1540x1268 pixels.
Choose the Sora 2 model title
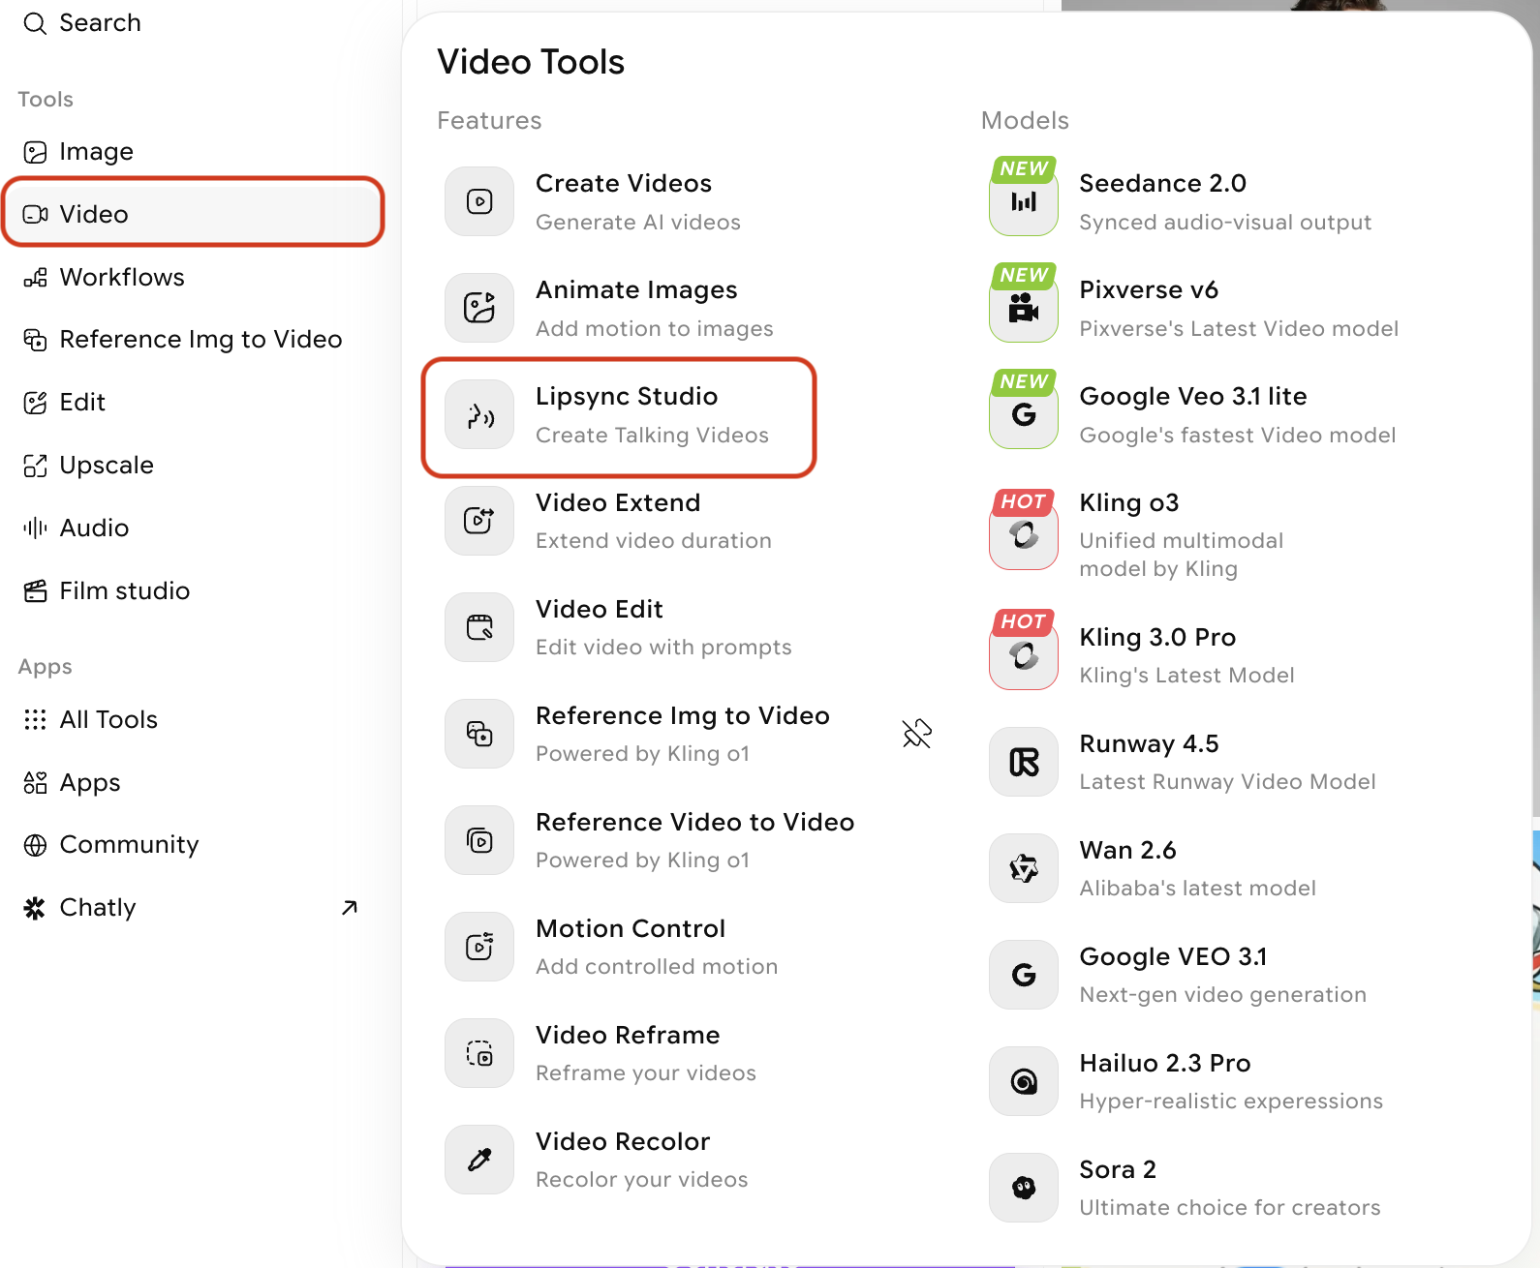[x=1118, y=1169]
